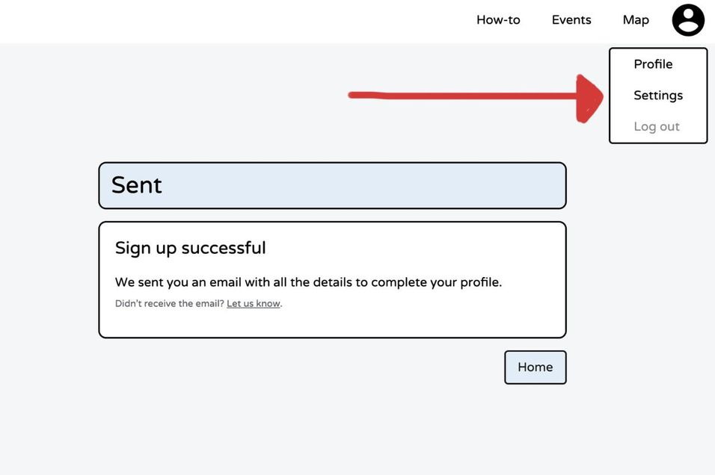Screen dimensions: 715x475
Task: Click empty area of blue Sent banner
Action: pos(365,185)
